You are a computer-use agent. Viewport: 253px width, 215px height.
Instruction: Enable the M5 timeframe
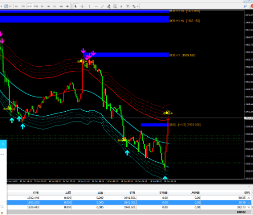(x=23, y=7)
